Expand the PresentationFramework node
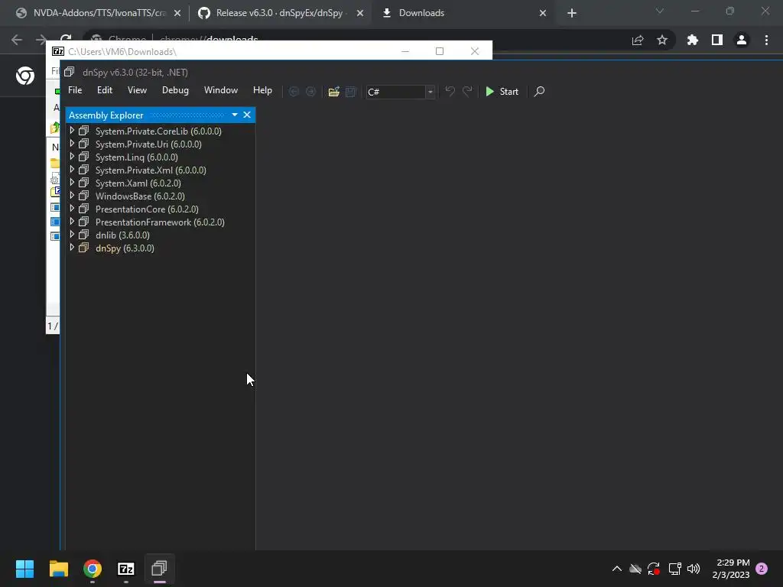Viewport: 783px width, 587px height. point(72,222)
